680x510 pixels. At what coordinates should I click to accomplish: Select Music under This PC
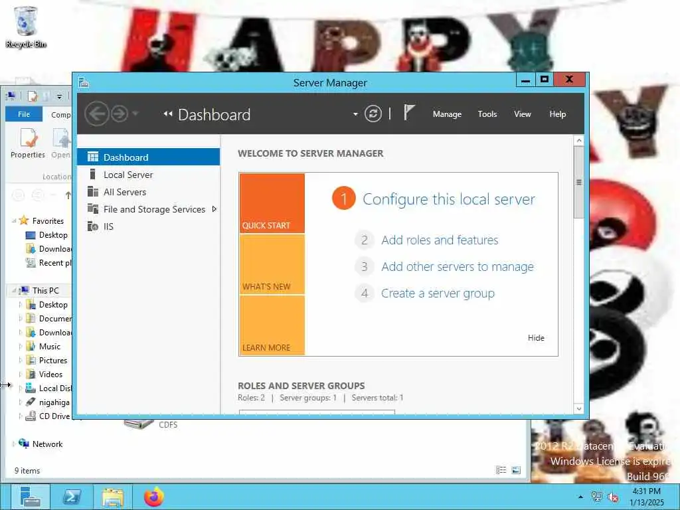[x=49, y=346]
